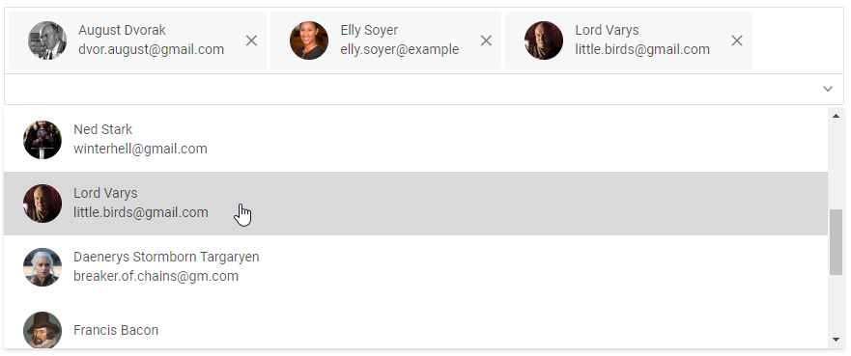Click the scrollbar down arrow
851x356 pixels.
click(x=836, y=340)
